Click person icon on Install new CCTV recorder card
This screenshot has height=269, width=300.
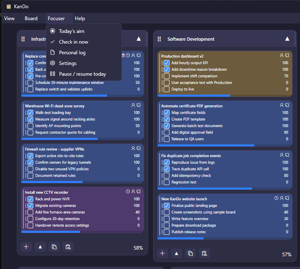tap(133, 192)
